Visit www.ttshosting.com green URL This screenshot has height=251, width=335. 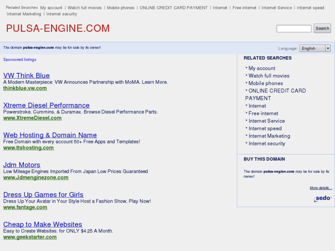pos(29,148)
